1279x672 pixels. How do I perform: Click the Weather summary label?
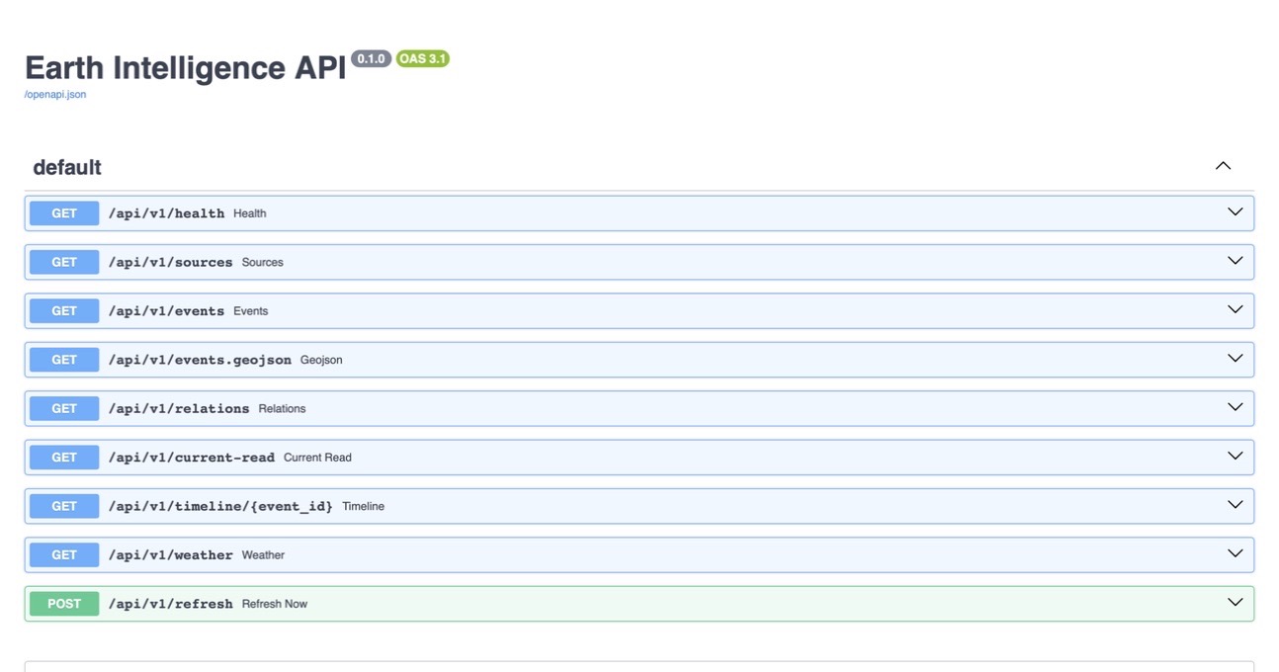pyautogui.click(x=263, y=554)
